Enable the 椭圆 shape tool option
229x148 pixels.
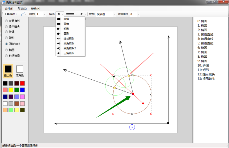pyautogui.click(x=7, y=50)
